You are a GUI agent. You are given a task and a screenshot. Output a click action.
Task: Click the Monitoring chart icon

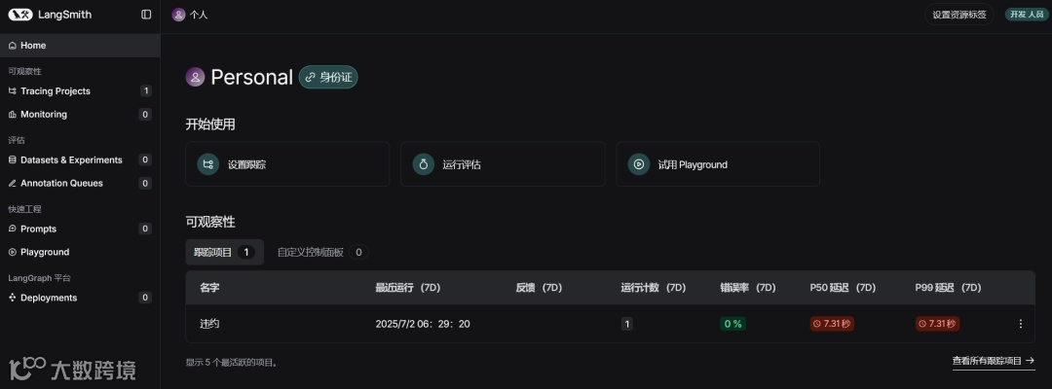pos(12,115)
